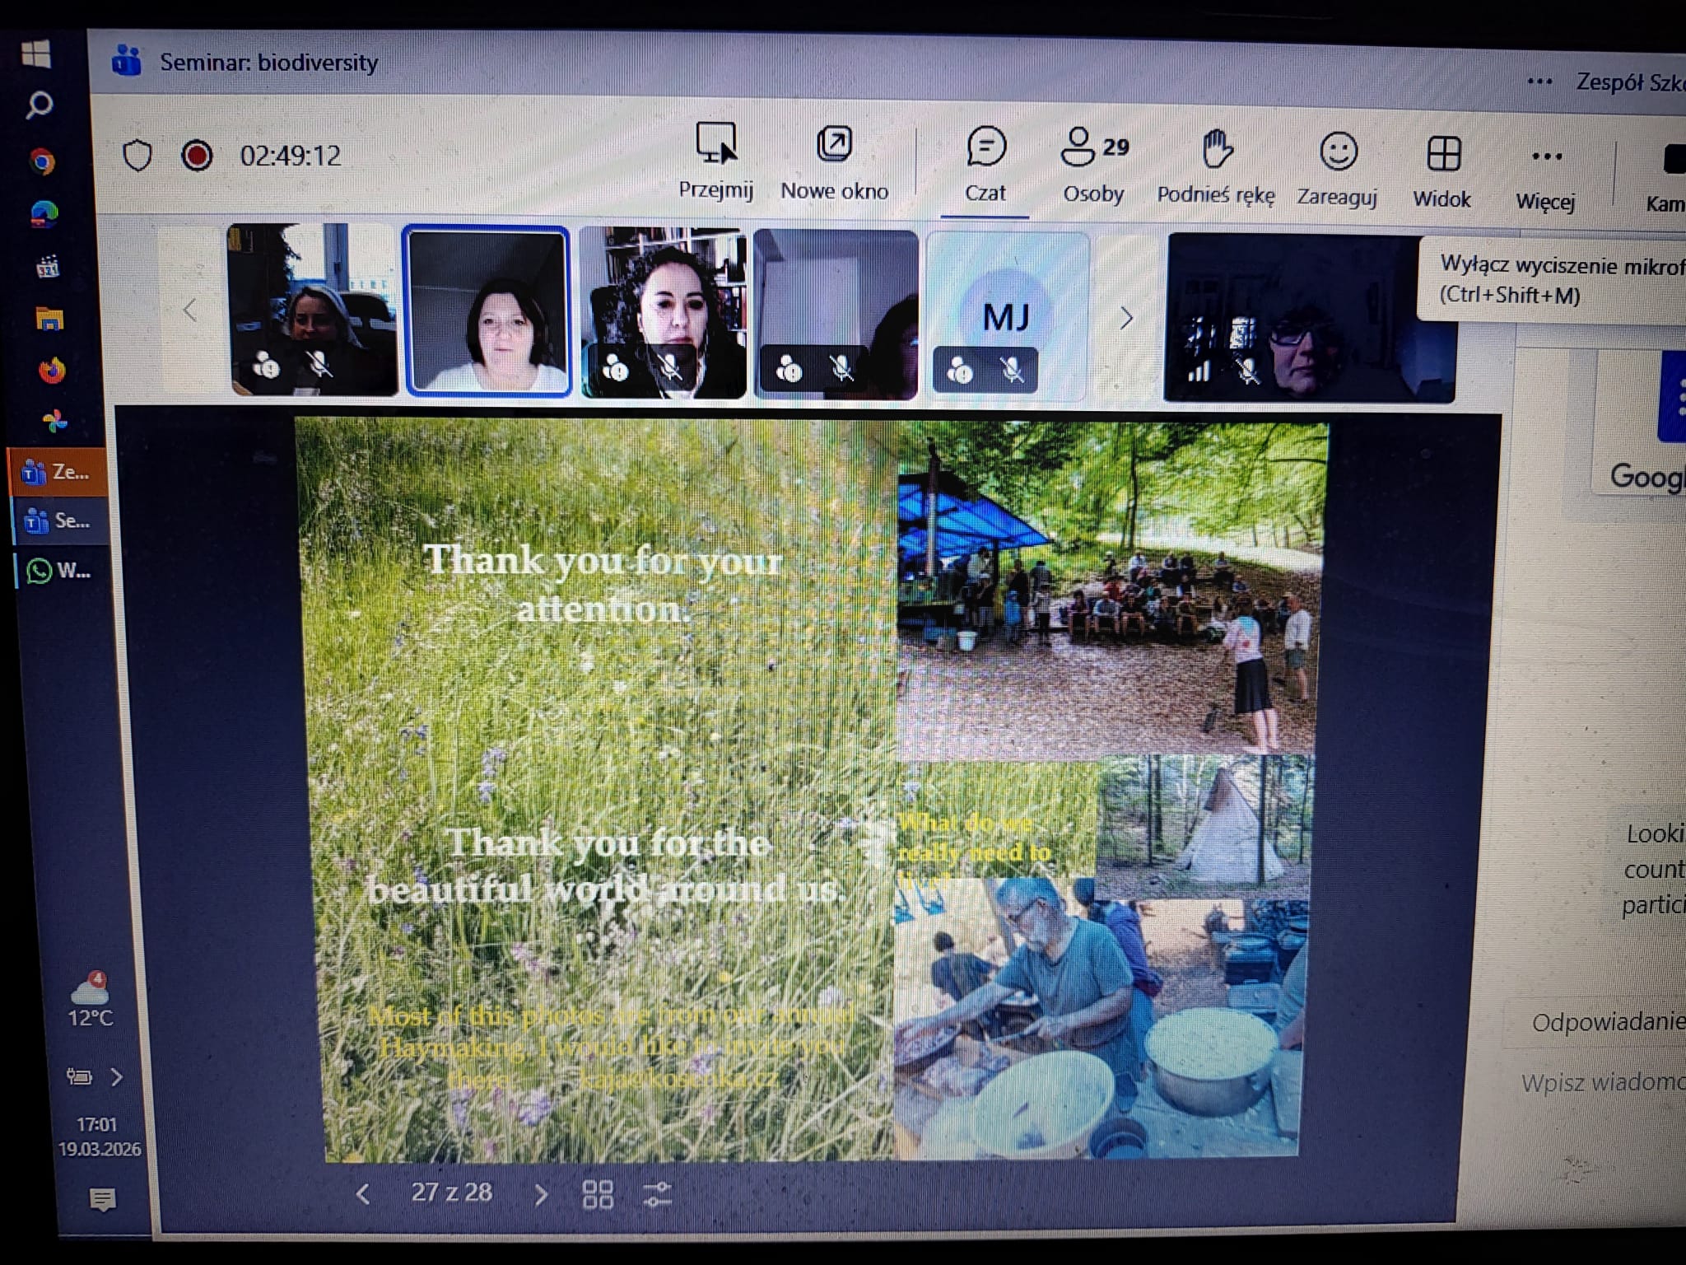Open title bar three-dots menu

coord(1539,82)
